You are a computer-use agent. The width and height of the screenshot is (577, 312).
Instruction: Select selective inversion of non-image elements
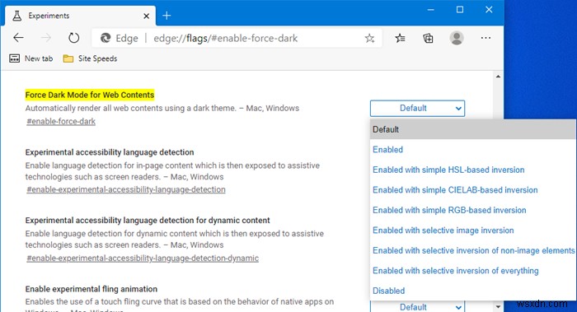point(473,250)
